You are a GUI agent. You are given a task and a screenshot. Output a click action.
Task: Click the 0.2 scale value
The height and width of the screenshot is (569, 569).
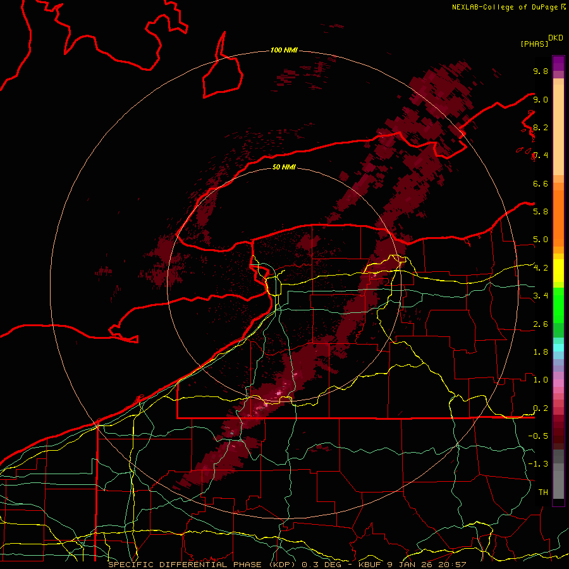(x=541, y=408)
